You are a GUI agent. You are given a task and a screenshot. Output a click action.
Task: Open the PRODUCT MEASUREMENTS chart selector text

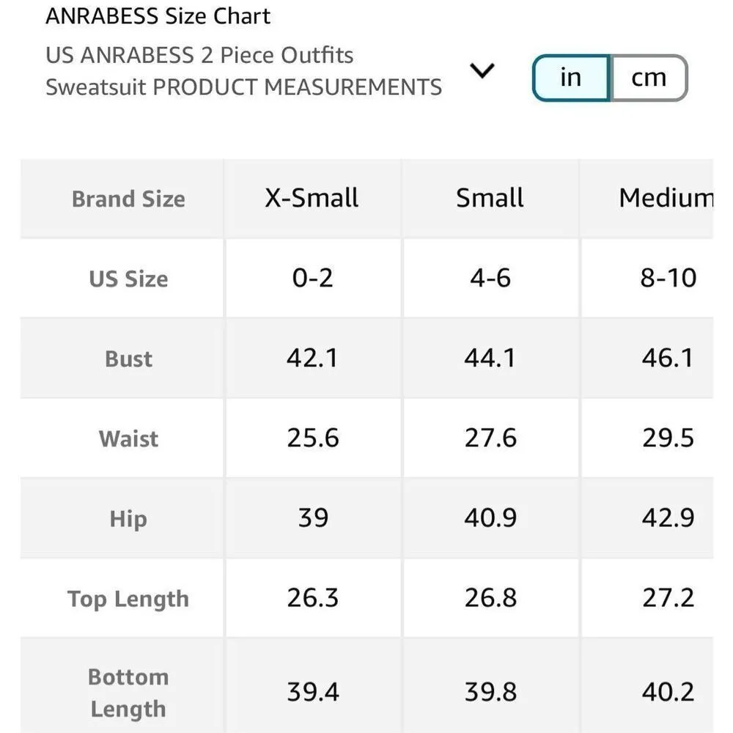tap(243, 71)
